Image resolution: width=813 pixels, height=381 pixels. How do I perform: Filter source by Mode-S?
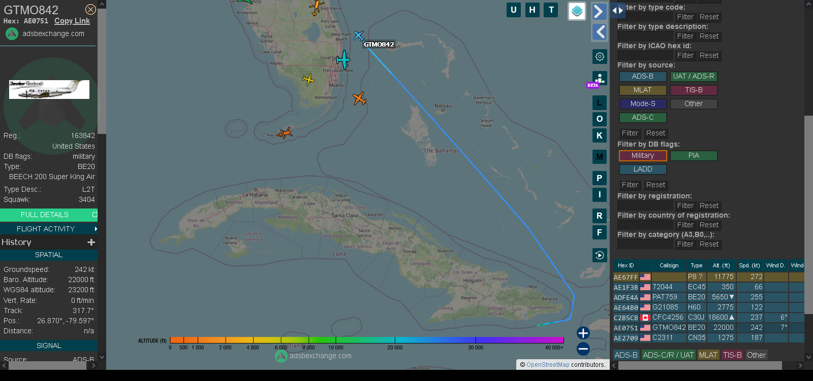pyautogui.click(x=643, y=104)
